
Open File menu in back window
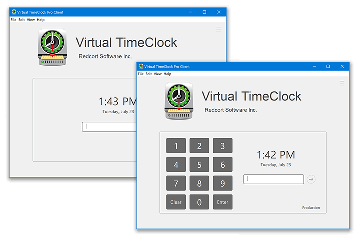pos(13,20)
